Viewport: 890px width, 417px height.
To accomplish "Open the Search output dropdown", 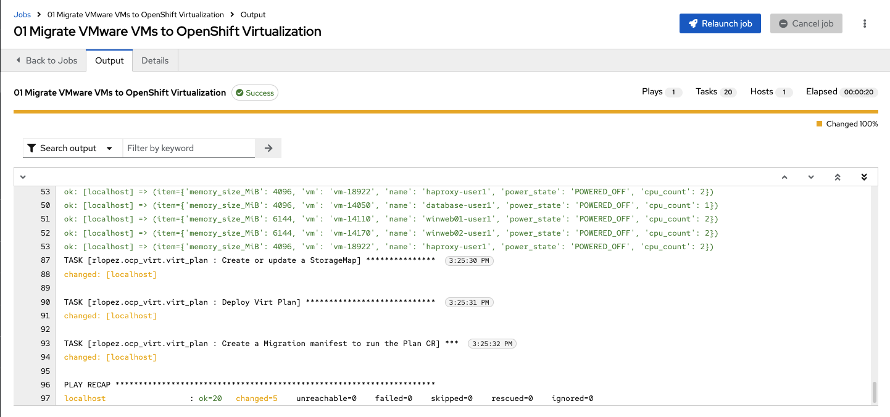I will [x=73, y=148].
